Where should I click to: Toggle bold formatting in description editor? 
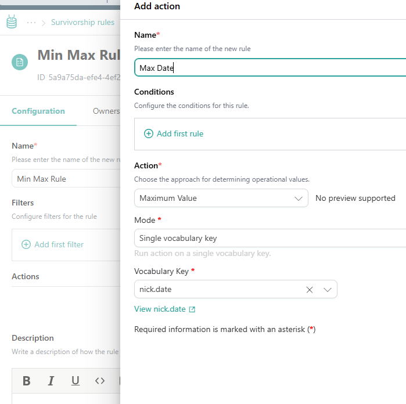[26, 381]
